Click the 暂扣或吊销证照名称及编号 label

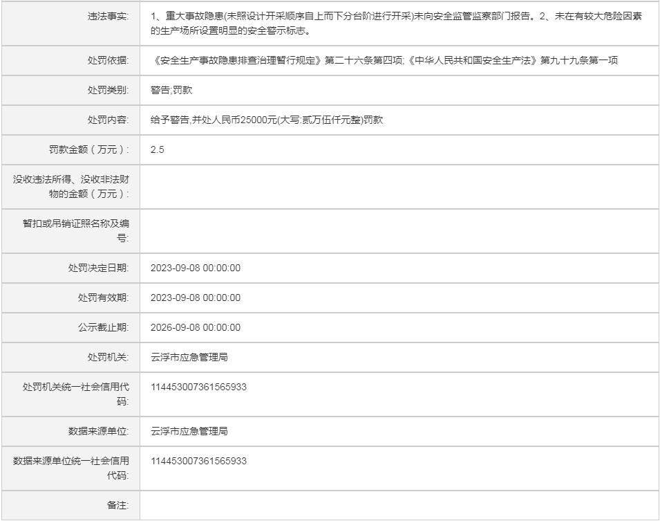[x=75, y=231]
